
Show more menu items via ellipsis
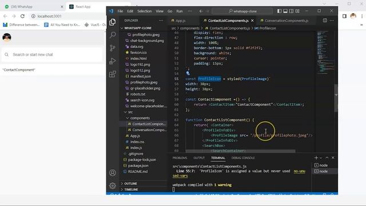coord(190,11)
